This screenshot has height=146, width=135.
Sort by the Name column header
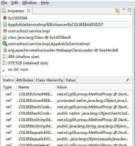pyautogui.click(x=36, y=87)
